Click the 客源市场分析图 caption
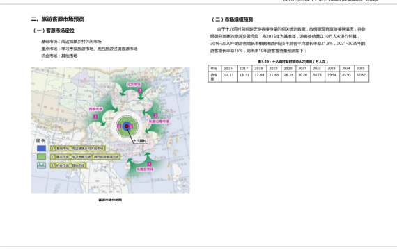397x250 pixels. (110, 200)
